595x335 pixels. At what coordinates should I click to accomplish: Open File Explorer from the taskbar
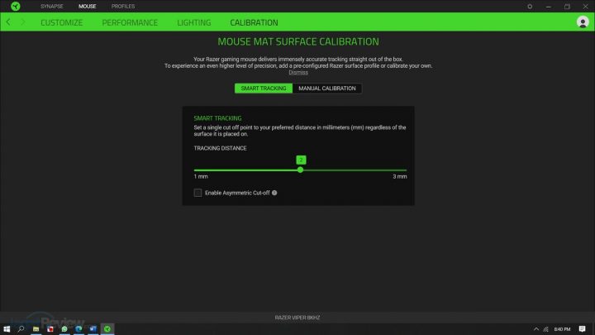pos(36,328)
